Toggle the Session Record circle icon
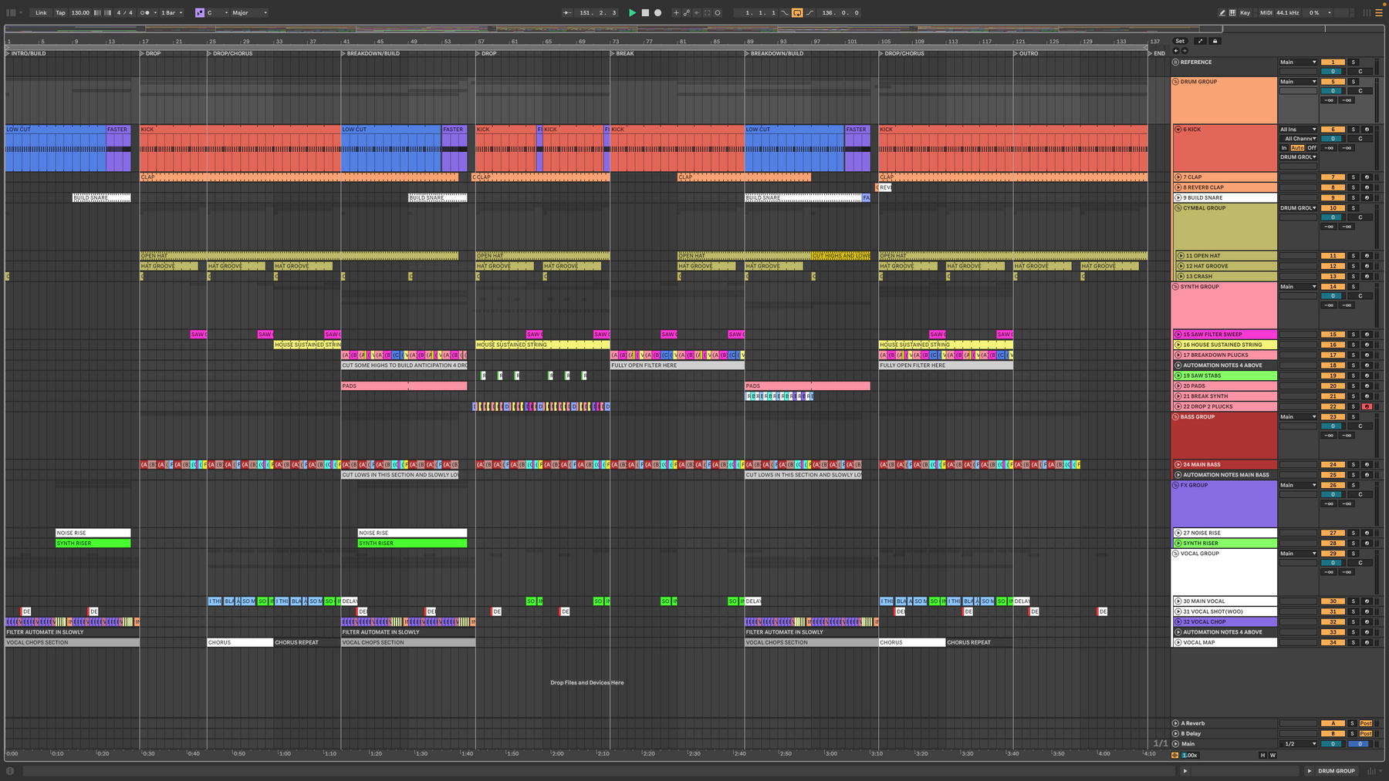Screen dimensions: 1389x781 coord(718,12)
